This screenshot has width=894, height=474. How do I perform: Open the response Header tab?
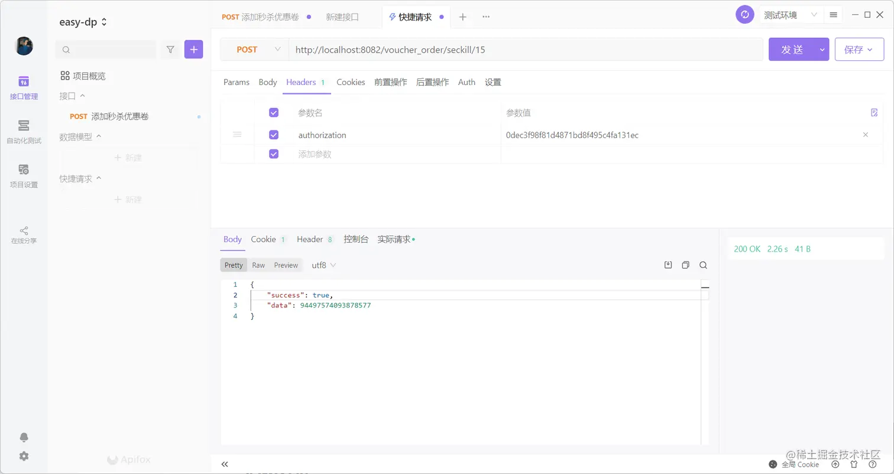pyautogui.click(x=315, y=239)
